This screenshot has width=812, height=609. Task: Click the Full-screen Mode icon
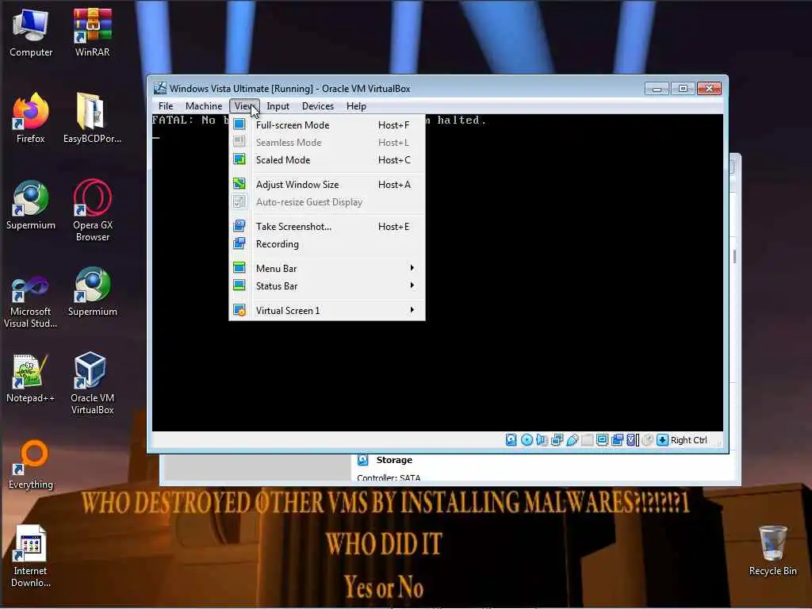(x=239, y=124)
